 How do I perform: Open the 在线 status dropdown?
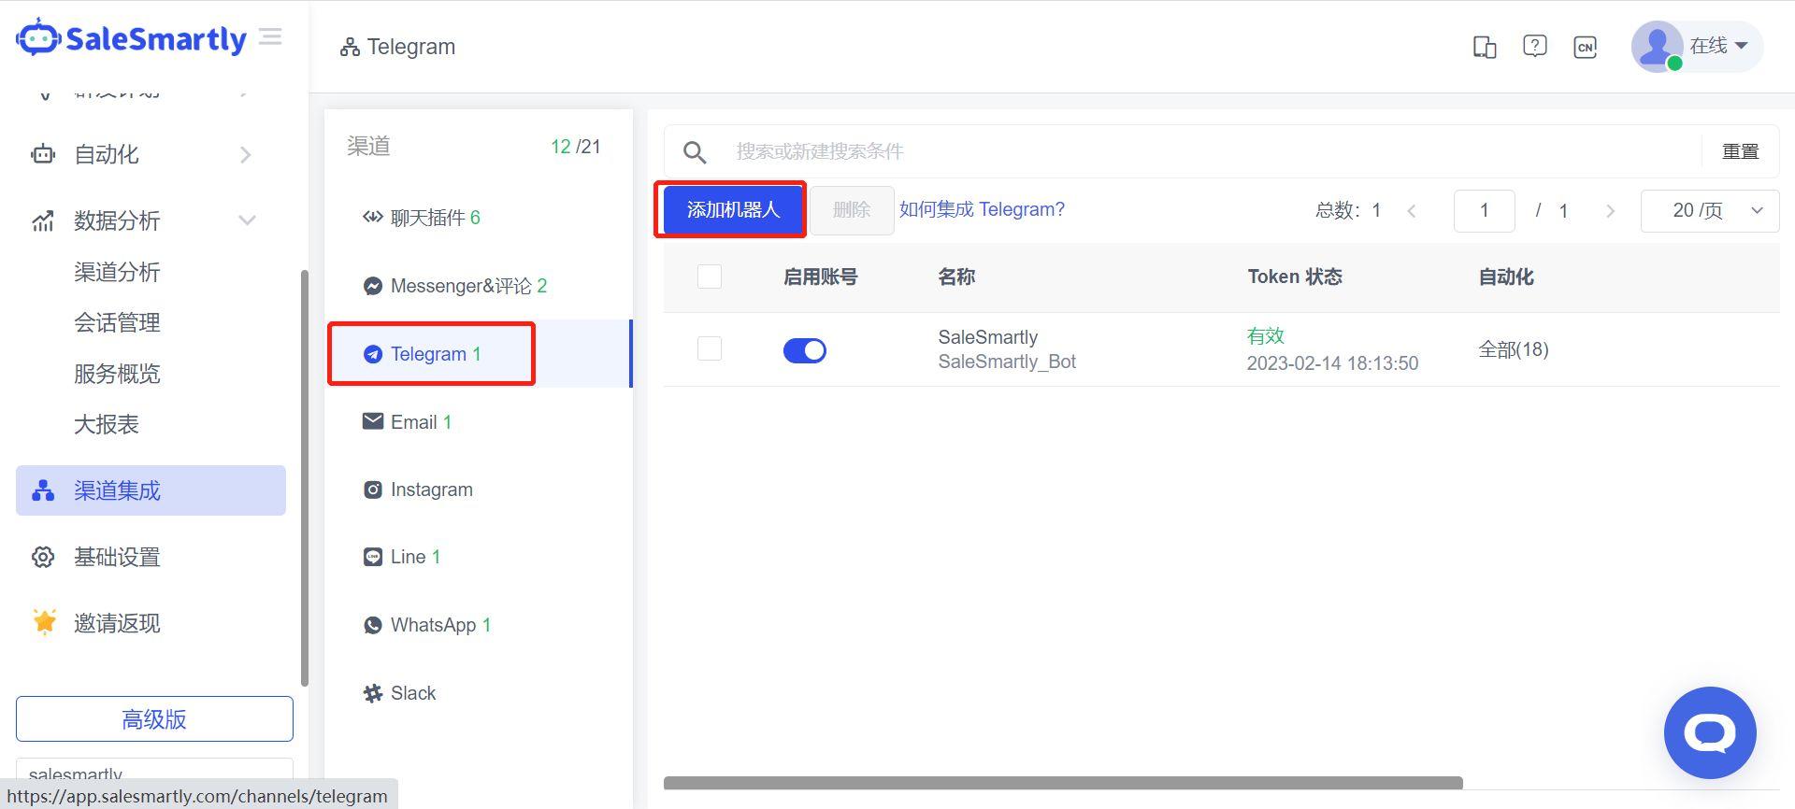[x=1718, y=46]
